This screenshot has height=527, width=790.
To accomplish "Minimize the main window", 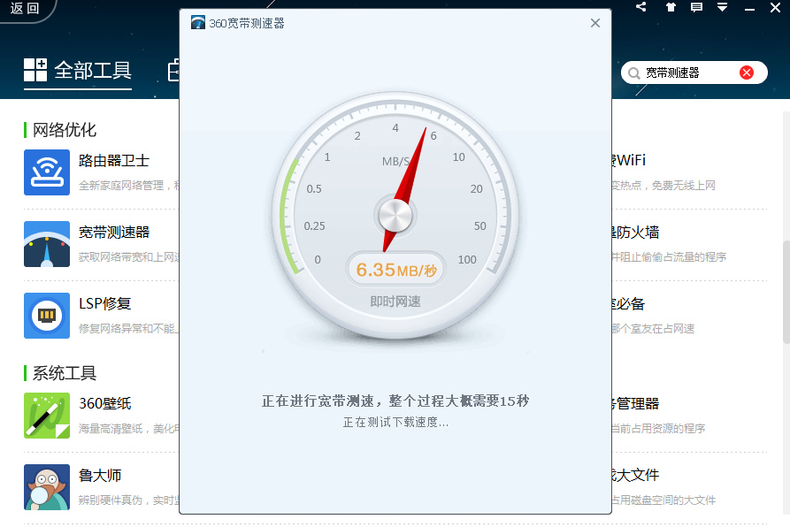I will pyautogui.click(x=749, y=8).
